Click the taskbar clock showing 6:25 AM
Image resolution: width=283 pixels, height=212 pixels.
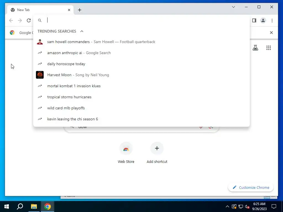click(259, 206)
